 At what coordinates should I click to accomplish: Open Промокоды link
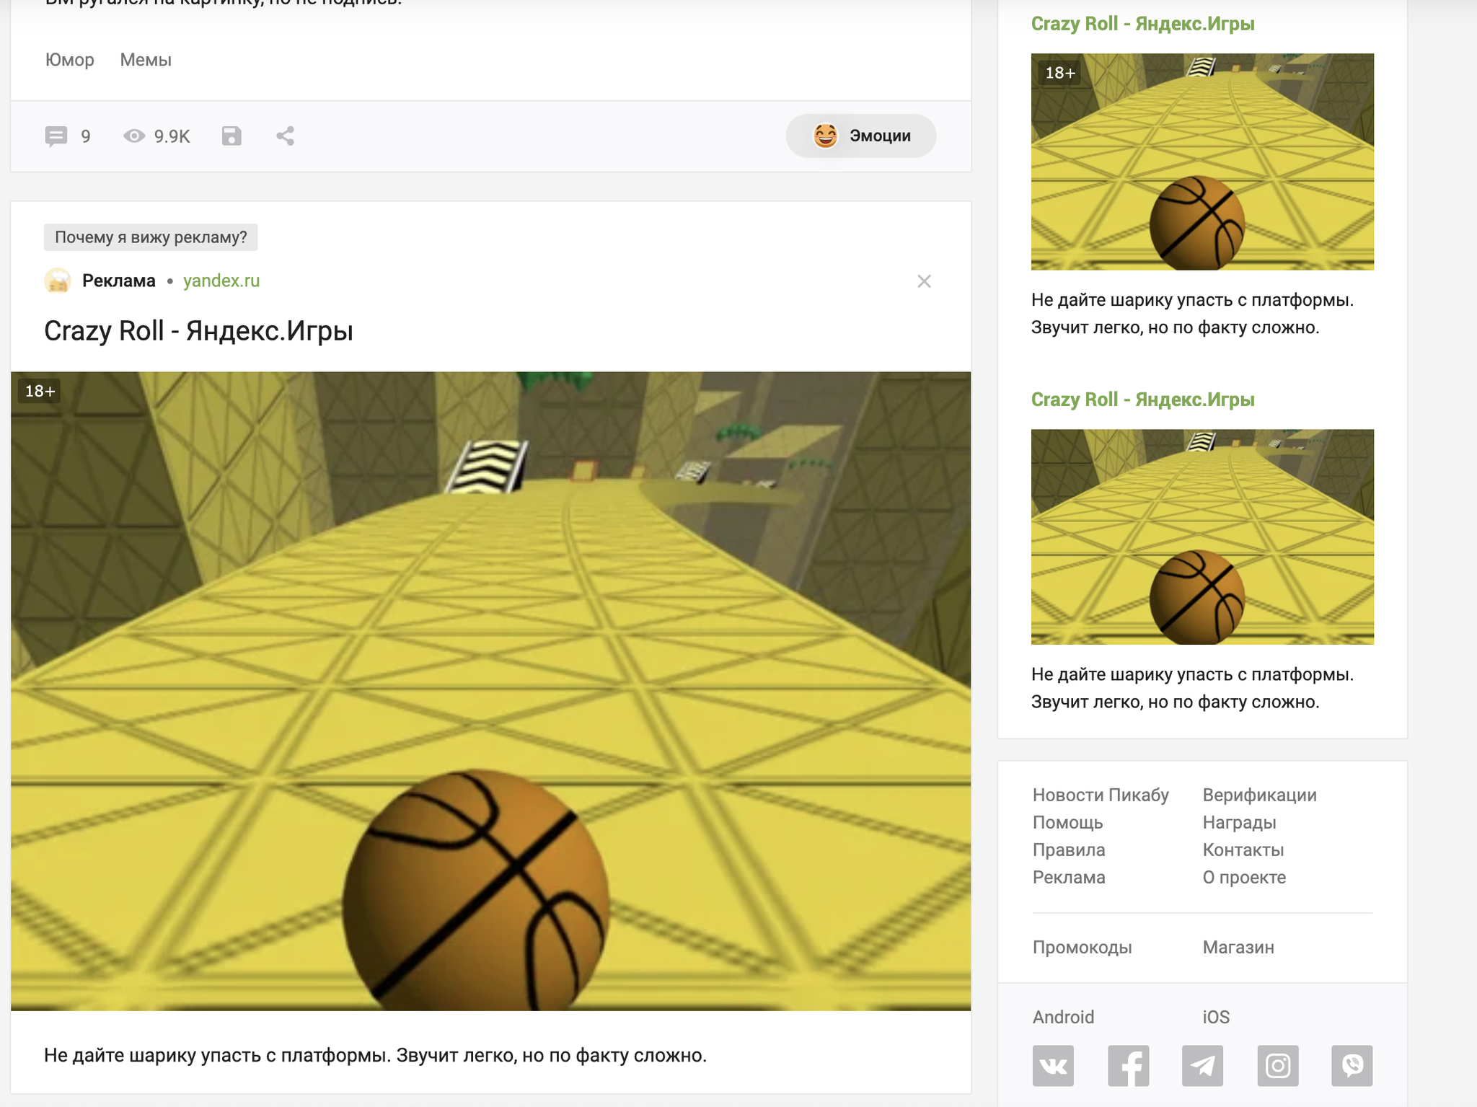1082,947
